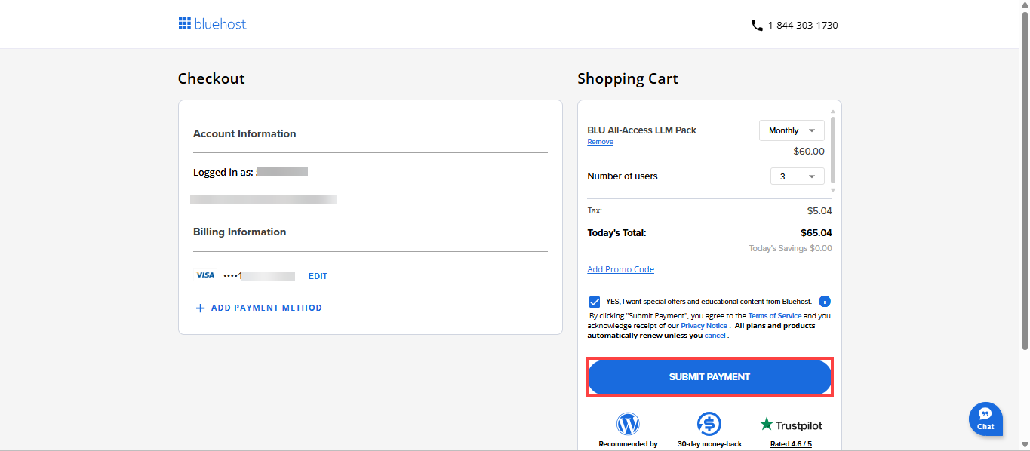
Task: Open the Privacy Notice
Action: 703,325
